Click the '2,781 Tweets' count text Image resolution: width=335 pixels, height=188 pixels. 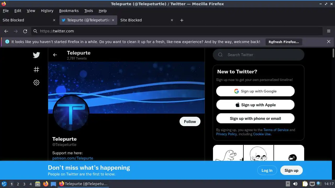pos(77,58)
